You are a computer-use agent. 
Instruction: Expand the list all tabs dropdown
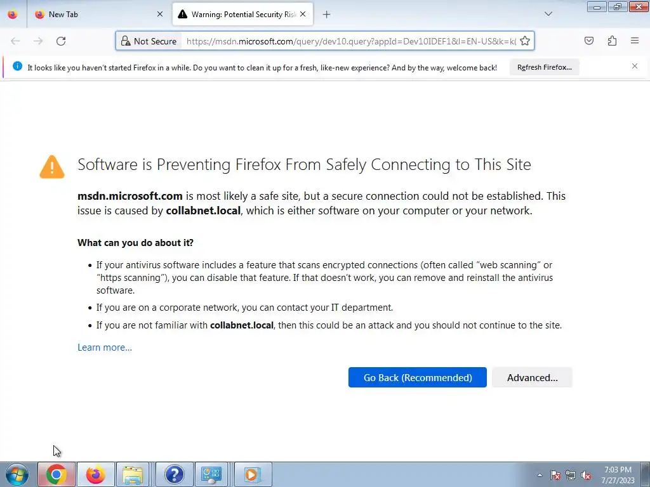tap(548, 14)
